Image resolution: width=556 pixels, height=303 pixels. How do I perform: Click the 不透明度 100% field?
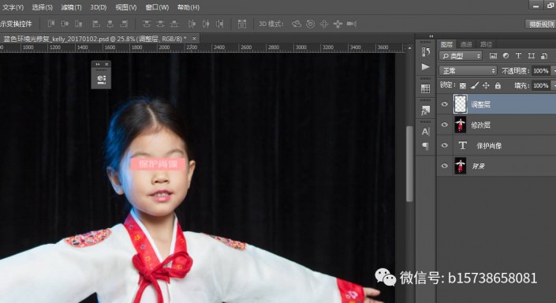[541, 70]
